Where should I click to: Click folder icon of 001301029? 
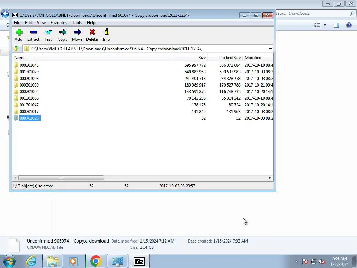tap(16, 72)
